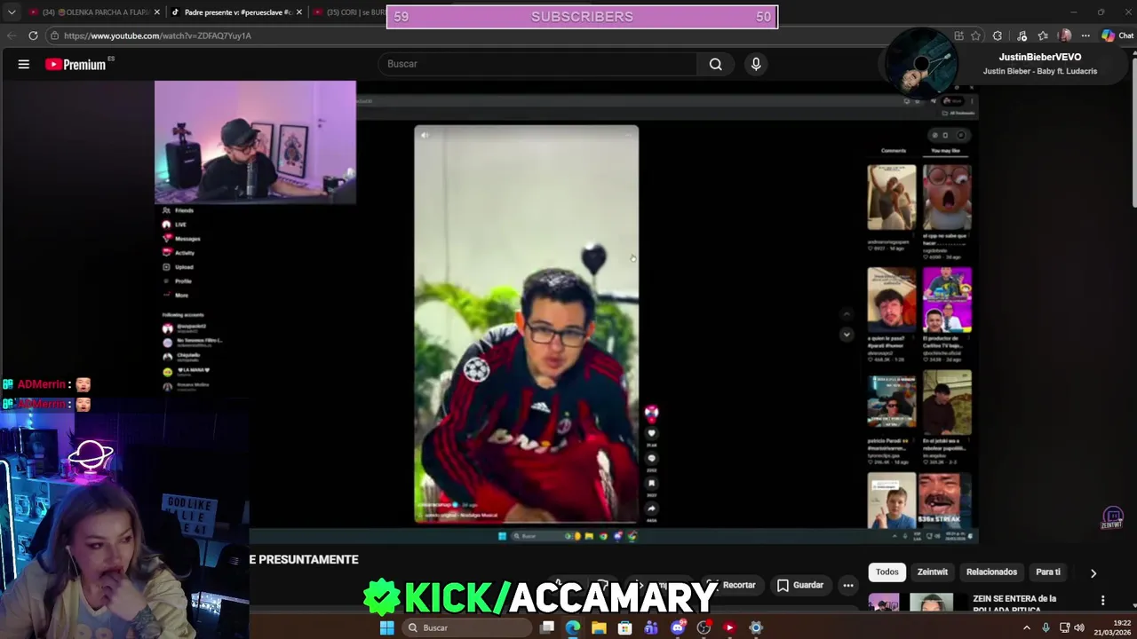Screen dimensions: 1137x639
Task: Go back with browser back arrow
Action: point(12,35)
